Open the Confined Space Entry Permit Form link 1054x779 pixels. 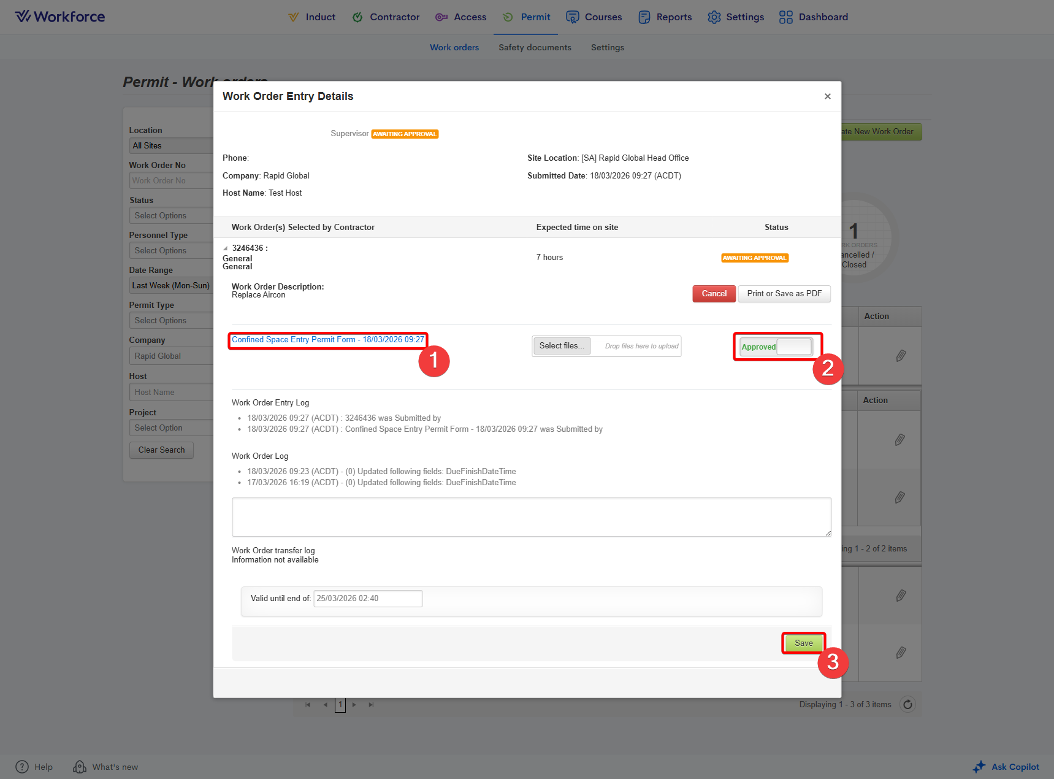327,340
